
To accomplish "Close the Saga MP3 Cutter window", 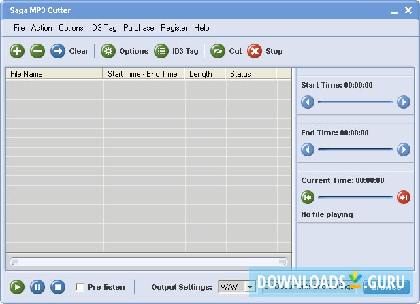I will [408, 10].
